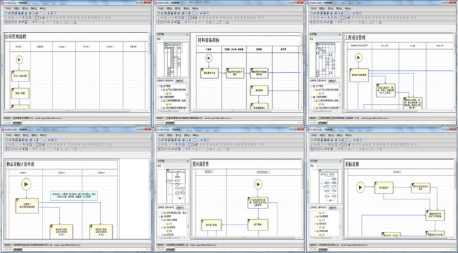
Task: Close the navigation panel in 招标采购 window
Action: 340,161
